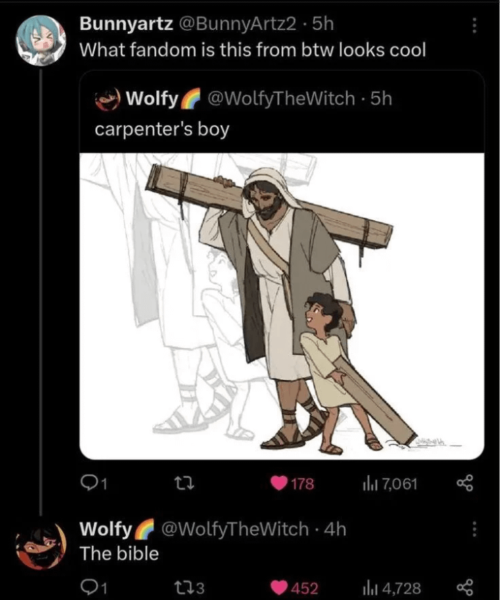Click the small Wolfy avatar in quoted tweet
This screenshot has width=500, height=600.
108,99
